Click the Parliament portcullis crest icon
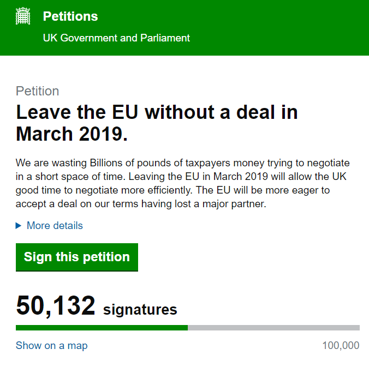The height and width of the screenshot is (367, 369). [23, 16]
